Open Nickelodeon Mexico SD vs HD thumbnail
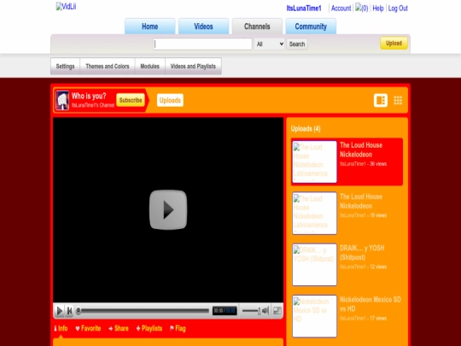The width and height of the screenshot is (461, 346). click(x=314, y=316)
